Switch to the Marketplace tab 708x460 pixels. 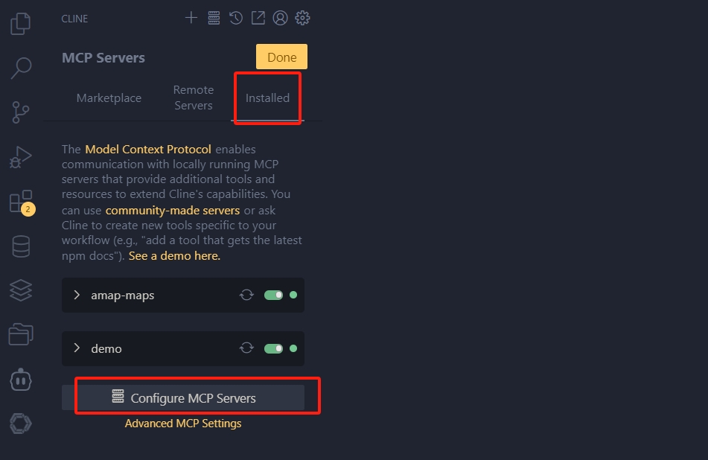pyautogui.click(x=109, y=98)
